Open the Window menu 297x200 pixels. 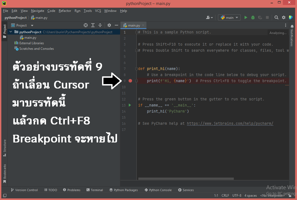(110, 11)
